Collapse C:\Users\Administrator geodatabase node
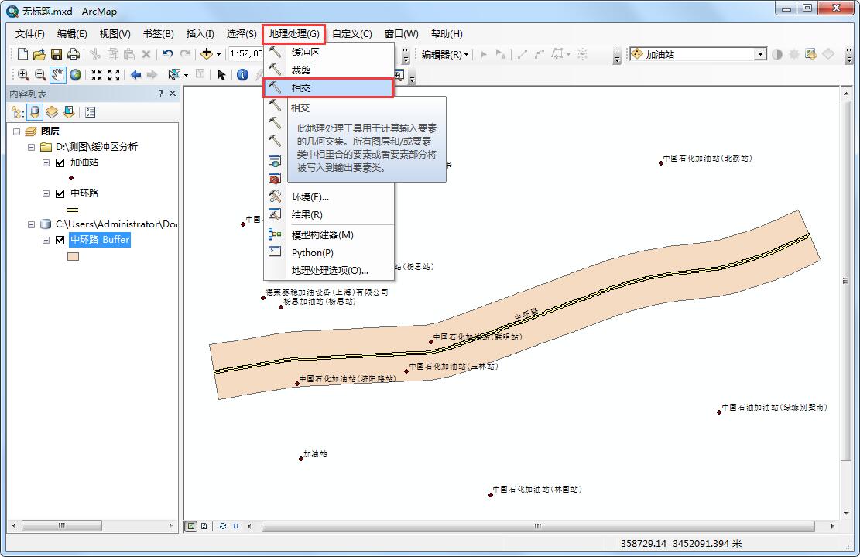Viewport: 860px width, 557px height. 31,224
